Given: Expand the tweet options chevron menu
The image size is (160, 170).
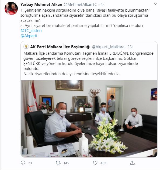Looking at the screenshot, I should 155,4.
